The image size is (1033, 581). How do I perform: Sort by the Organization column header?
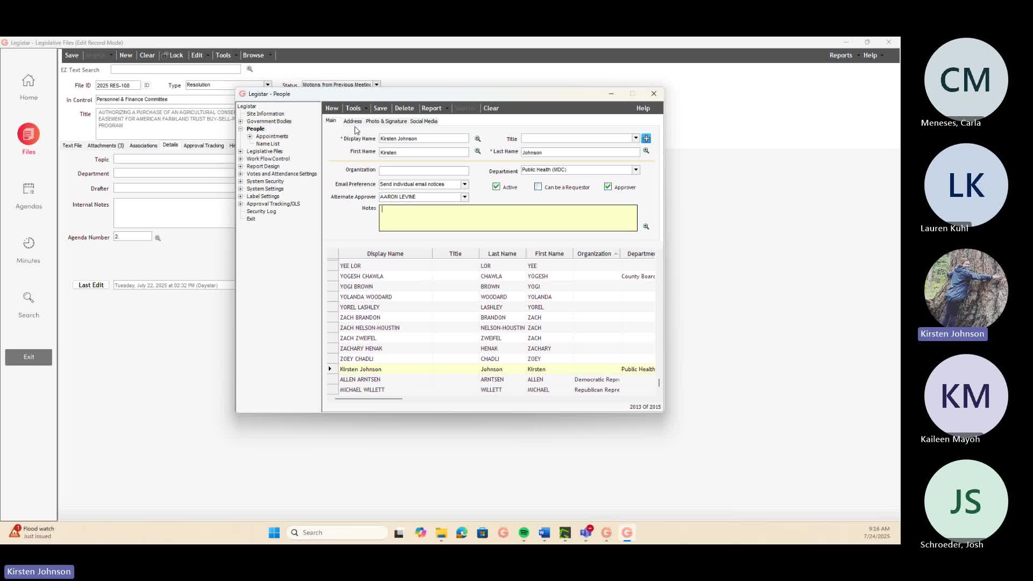[x=597, y=254]
